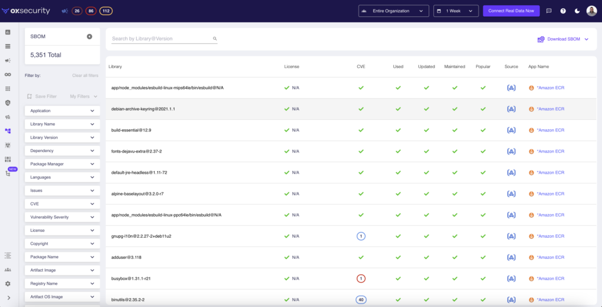Screen dimensions: 602x307
Task: Open the users group icon in sidebar
Action: pos(8,270)
